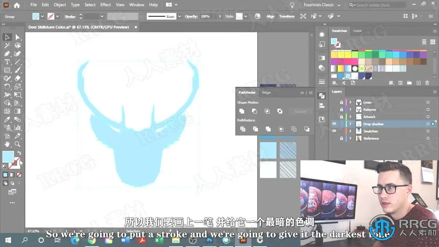Screen dimensions: 439x247
Task: Expand the Lines layer
Action: [x=350, y=102]
